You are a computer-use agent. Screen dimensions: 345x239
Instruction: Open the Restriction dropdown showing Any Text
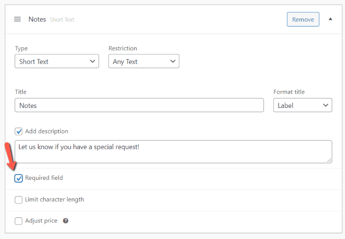click(144, 62)
